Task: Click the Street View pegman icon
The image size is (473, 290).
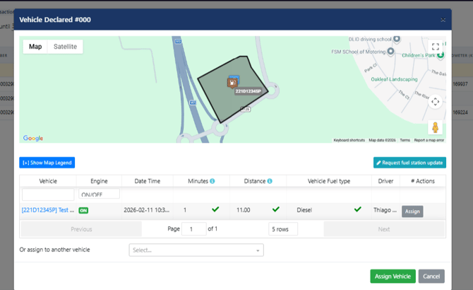Action: [x=436, y=127]
